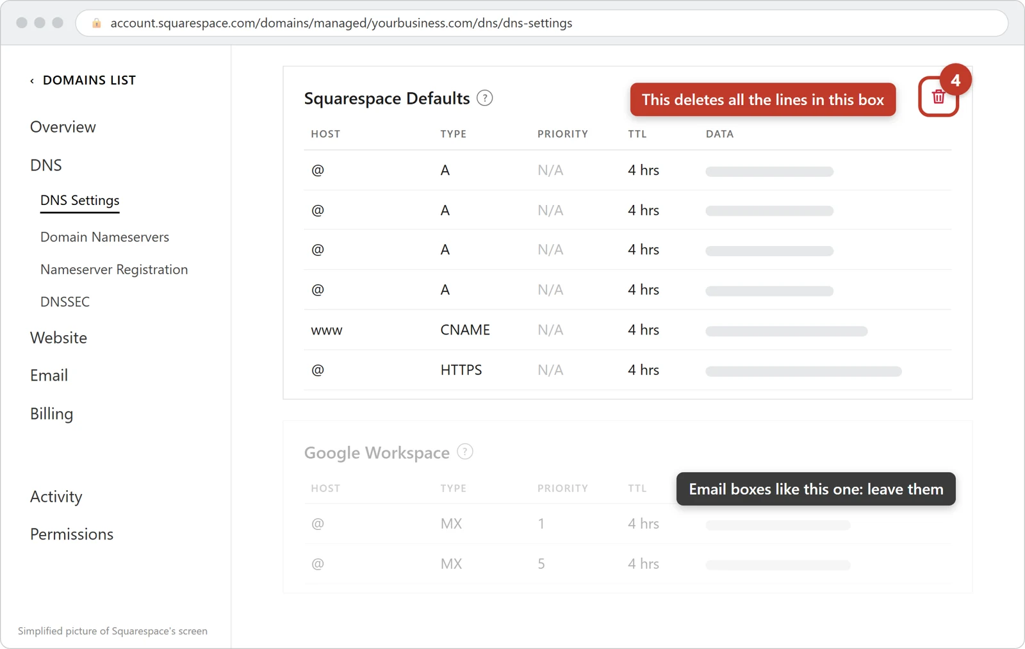Click the lock icon in address bar

point(97,23)
